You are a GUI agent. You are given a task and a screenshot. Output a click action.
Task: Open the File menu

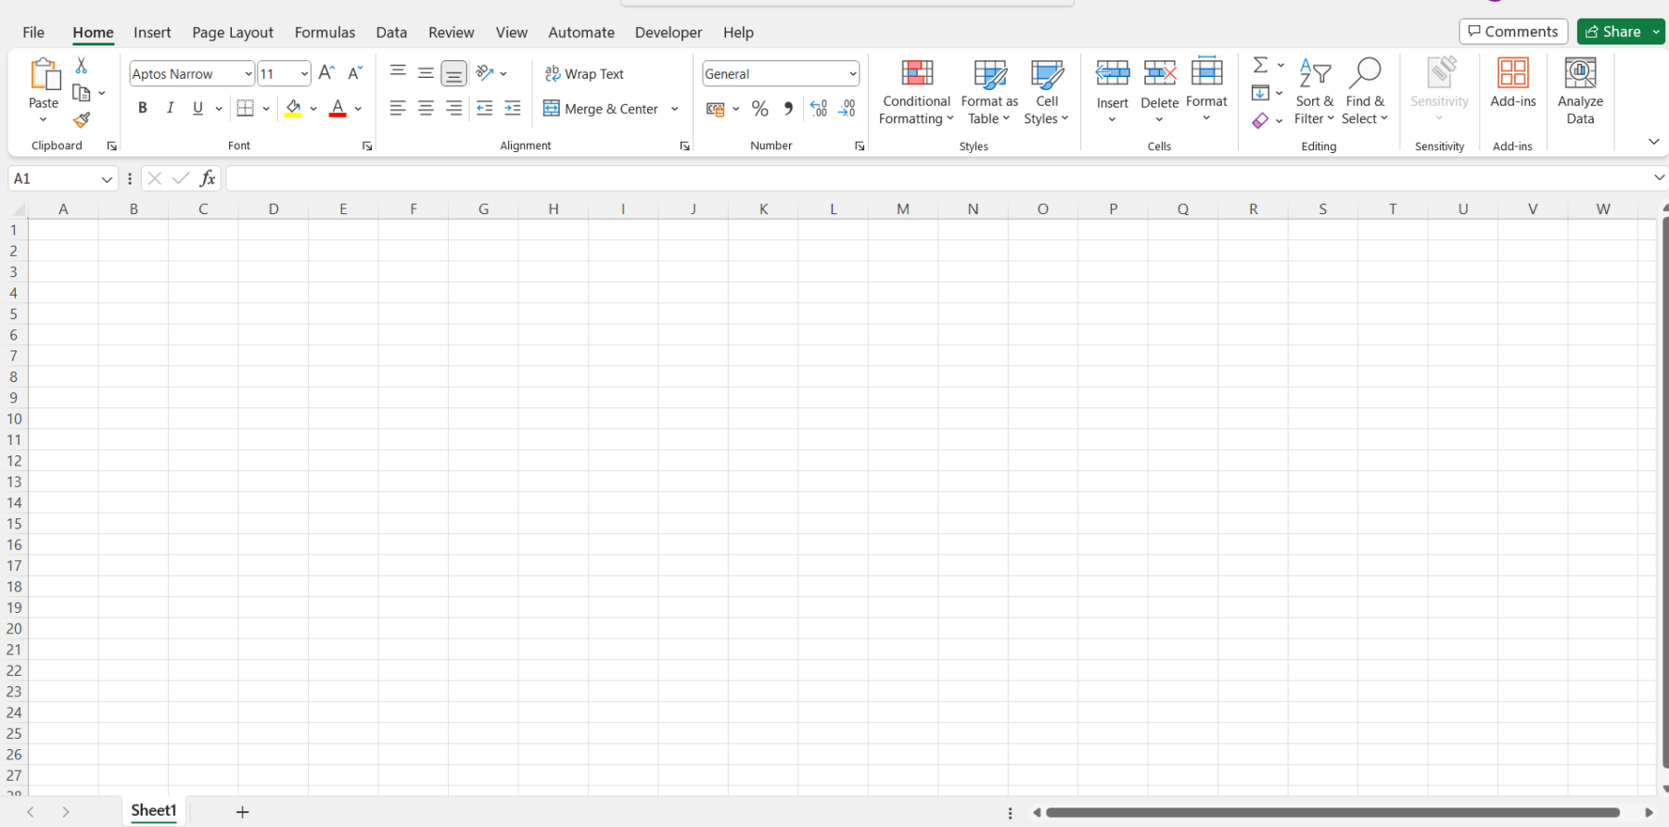(33, 32)
